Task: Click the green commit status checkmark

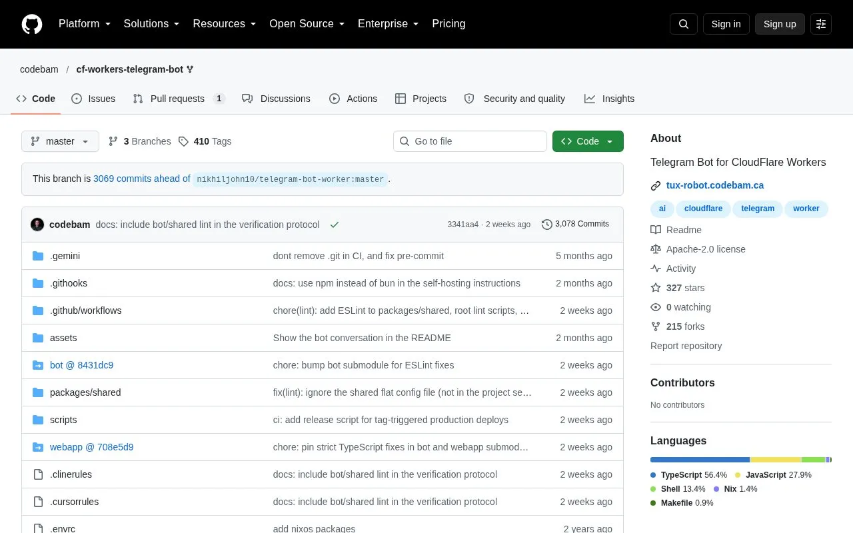Action: (x=335, y=225)
